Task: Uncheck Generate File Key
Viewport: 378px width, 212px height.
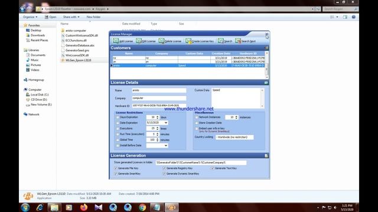Action: [x=116, y=168]
